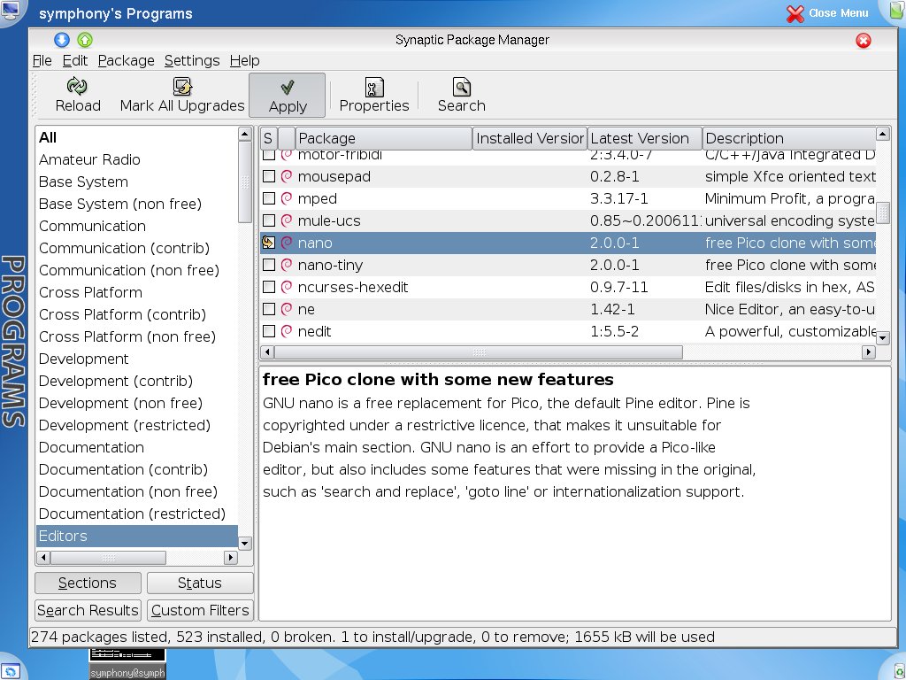Click the package list scroll-down arrow

pos(882,337)
